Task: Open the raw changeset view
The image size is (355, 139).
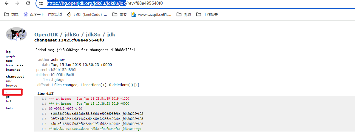Action: pyautogui.click(x=9, y=81)
